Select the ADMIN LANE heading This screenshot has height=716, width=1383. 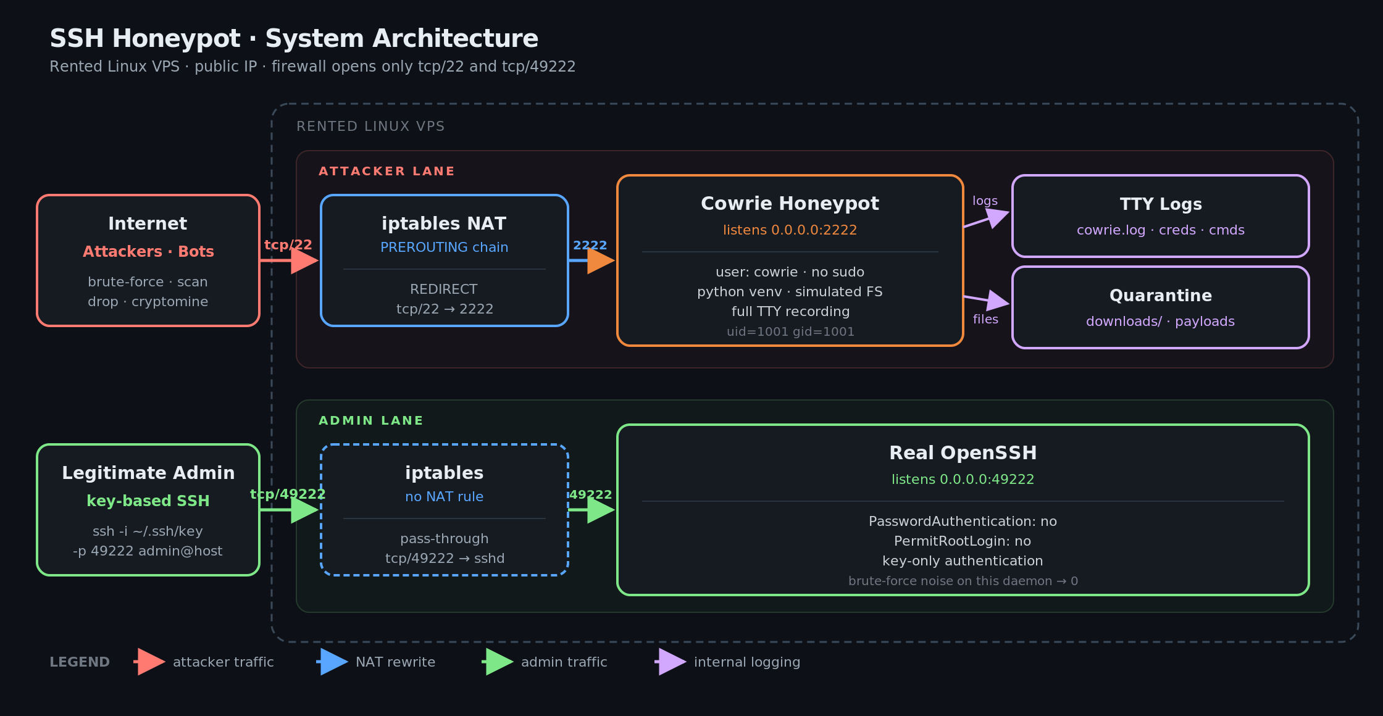tap(371, 420)
